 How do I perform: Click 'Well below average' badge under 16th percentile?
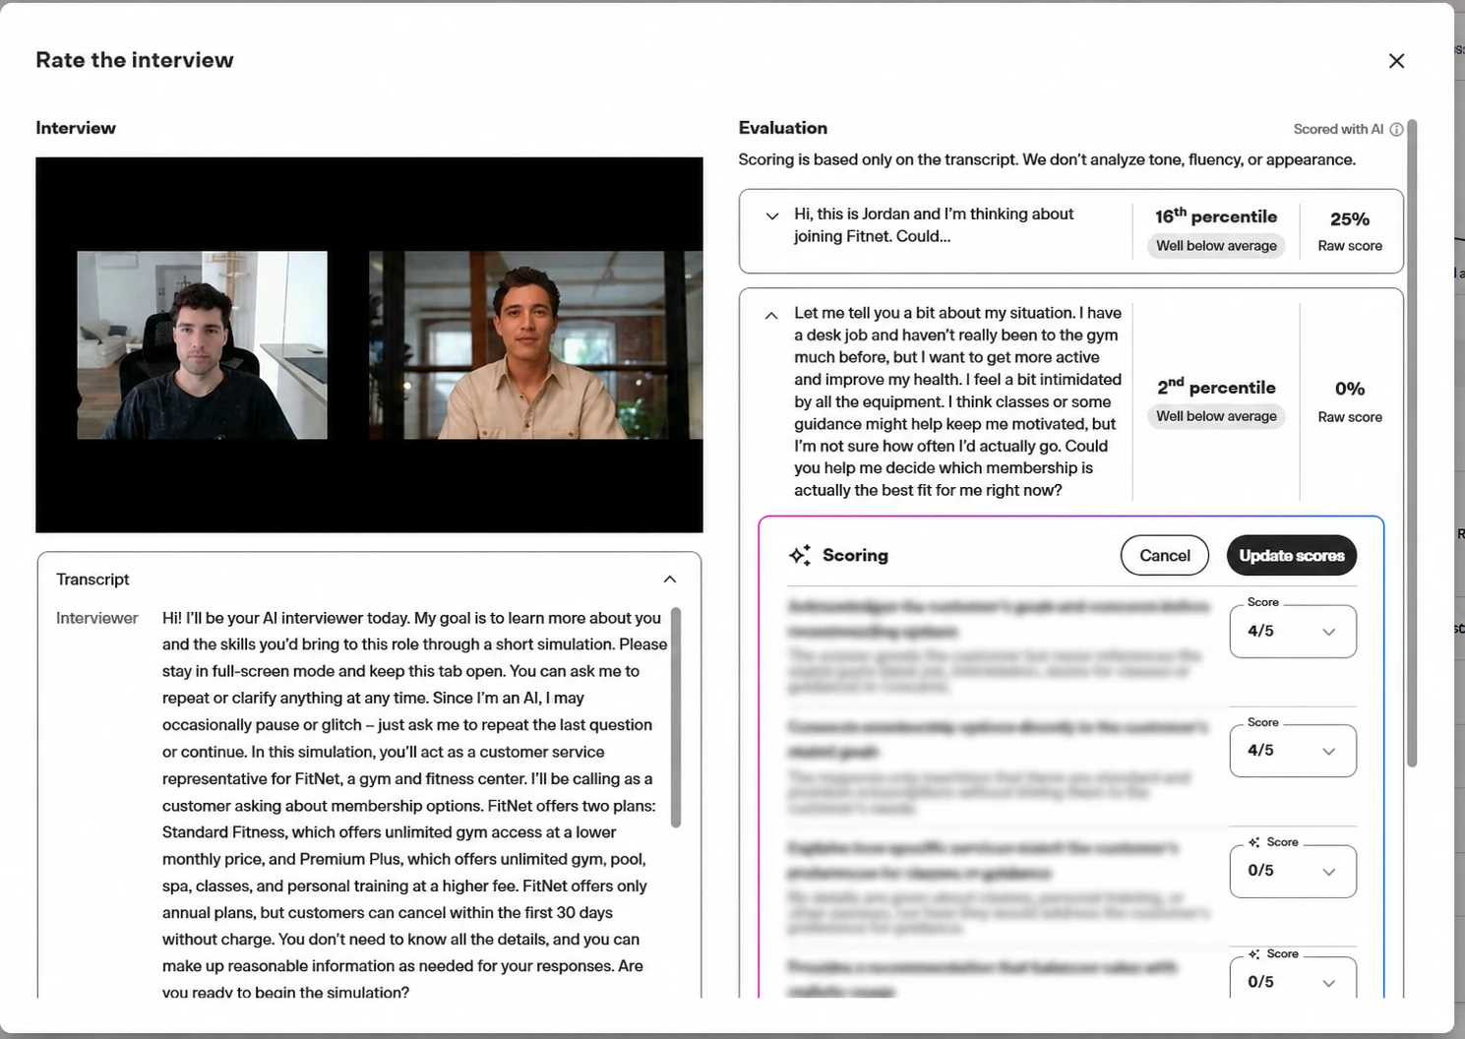coord(1216,246)
